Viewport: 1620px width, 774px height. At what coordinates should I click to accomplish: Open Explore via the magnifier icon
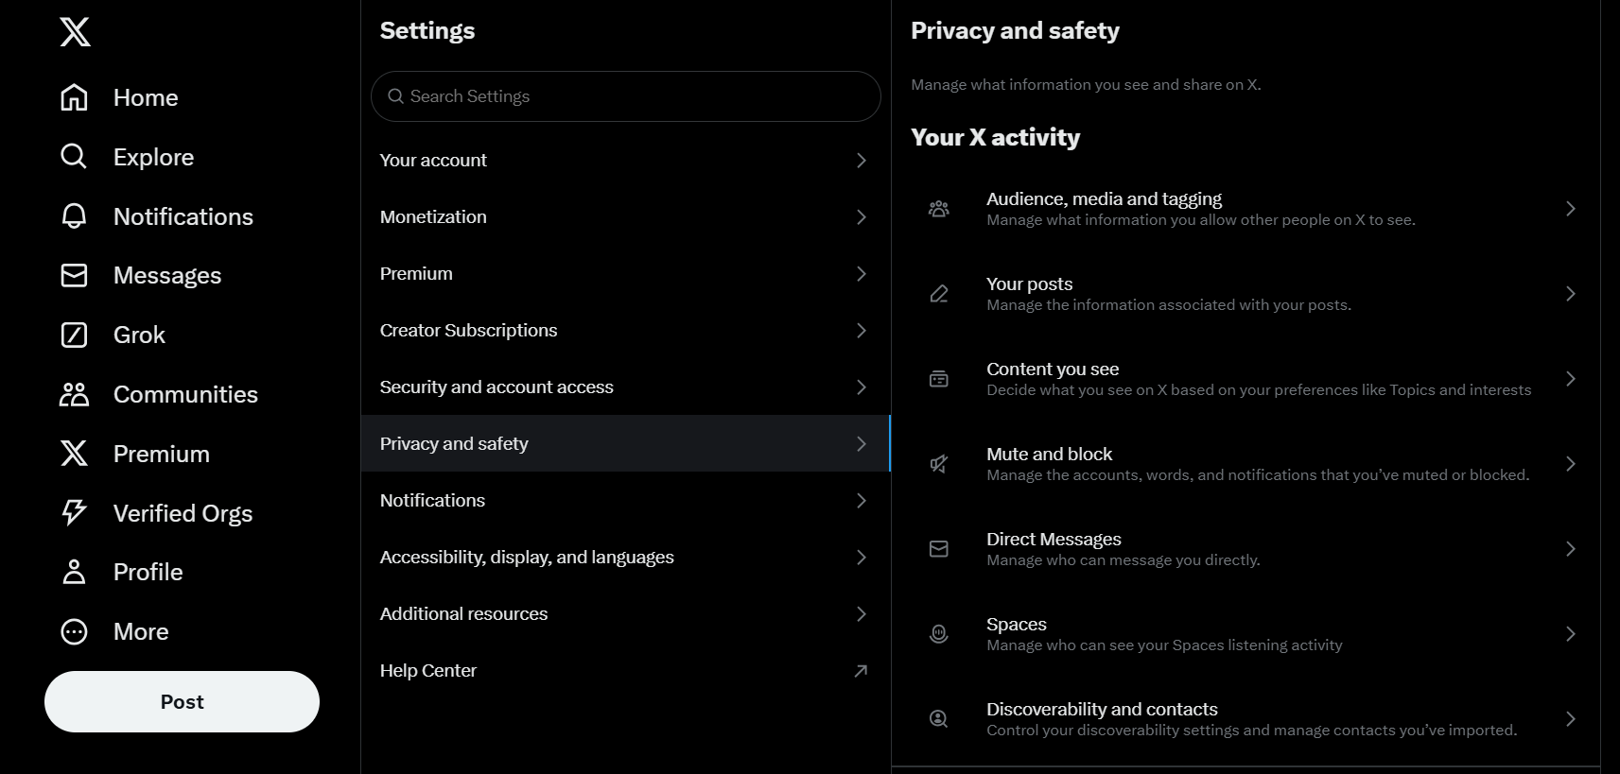[x=74, y=157]
